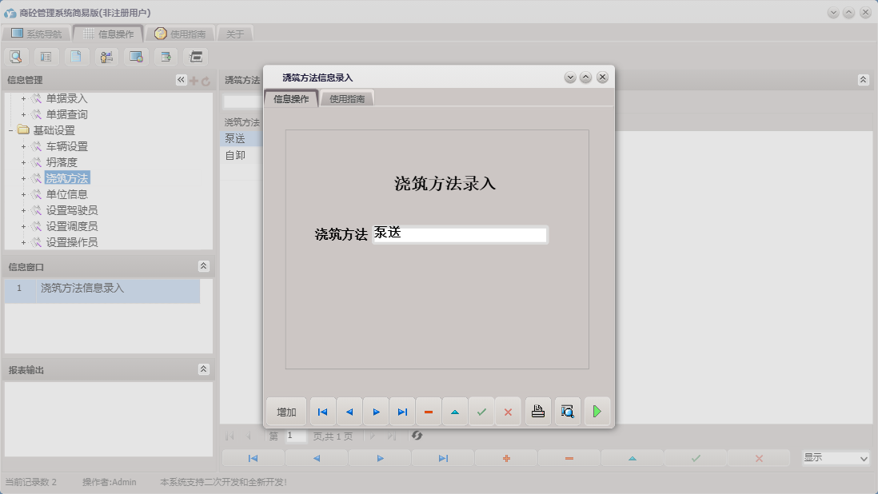This screenshot has width=878, height=494.
Task: Click the last-record navigation button in the dialog
Action: point(402,411)
